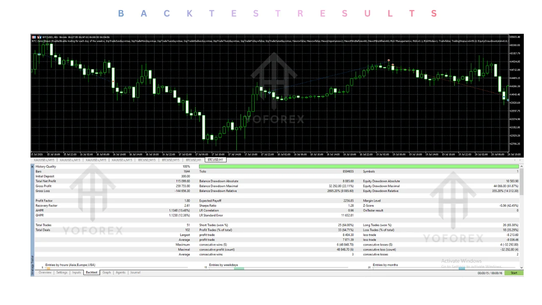Viewport: 542px width, 305px height.
Task: Click the Z-Score value -0.56 (42.45%)
Action: [509, 205]
